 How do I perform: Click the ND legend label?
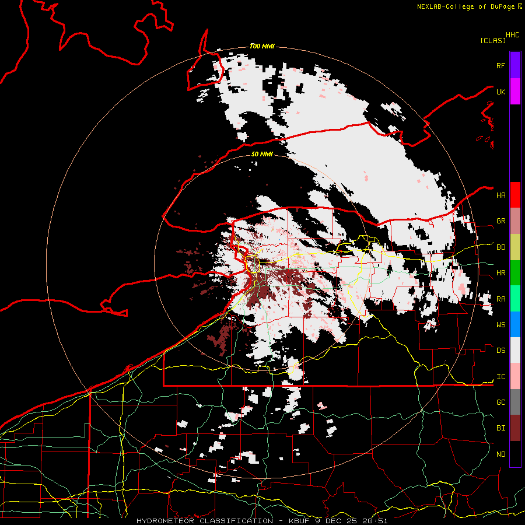[x=501, y=454]
